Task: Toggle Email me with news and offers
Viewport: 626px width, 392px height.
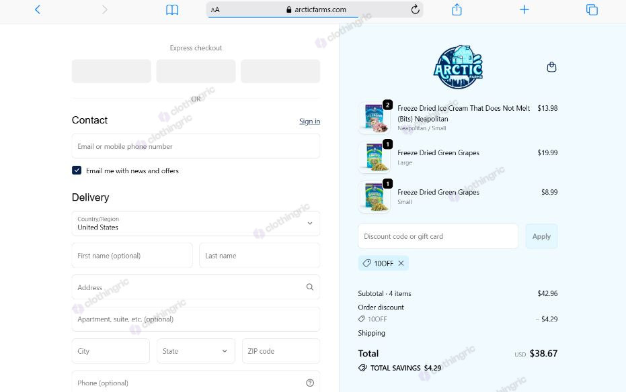Action: 77,170
